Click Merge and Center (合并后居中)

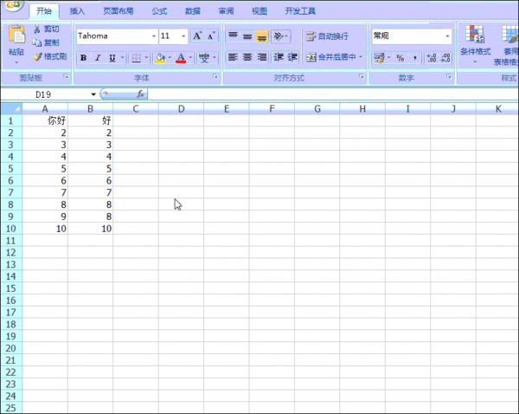tap(332, 58)
